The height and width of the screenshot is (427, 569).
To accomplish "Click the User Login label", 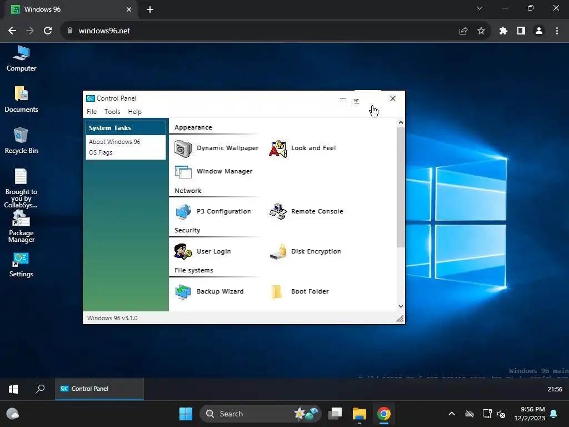I will click(213, 251).
